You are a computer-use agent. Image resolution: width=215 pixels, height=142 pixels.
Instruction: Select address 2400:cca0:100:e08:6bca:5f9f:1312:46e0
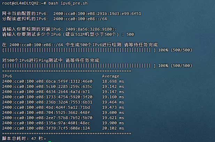(x=47, y=81)
